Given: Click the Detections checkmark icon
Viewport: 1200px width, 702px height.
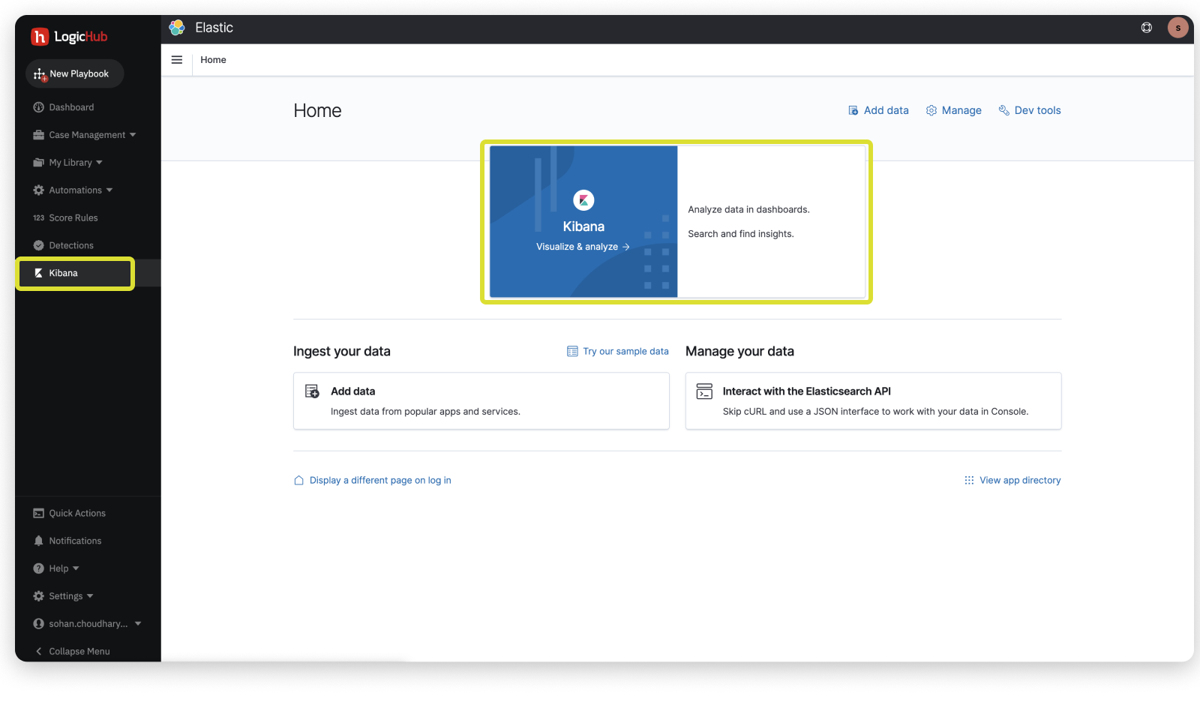Looking at the screenshot, I should pyautogui.click(x=38, y=245).
